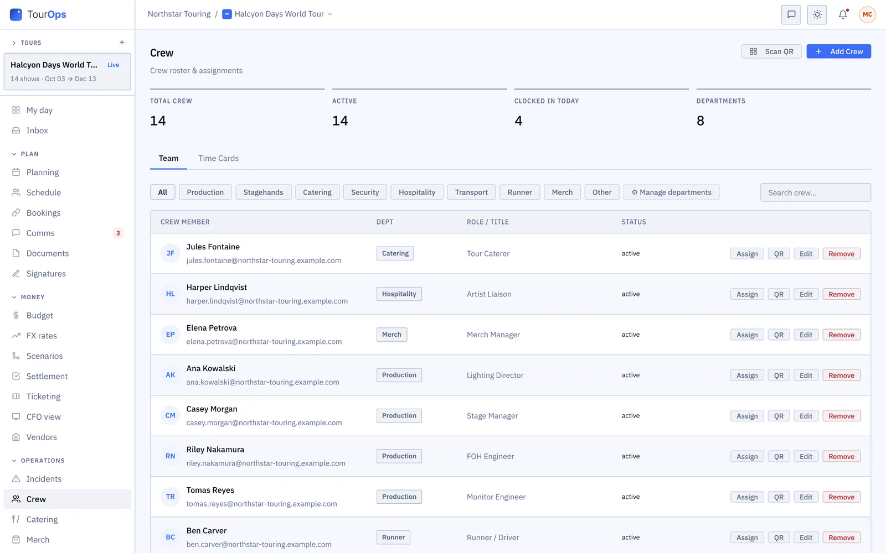Screen dimensions: 886x553
Task: Filter crew by Catering department
Action: point(317,192)
